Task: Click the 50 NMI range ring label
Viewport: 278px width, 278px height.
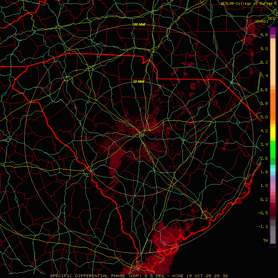Action: pos(139,82)
